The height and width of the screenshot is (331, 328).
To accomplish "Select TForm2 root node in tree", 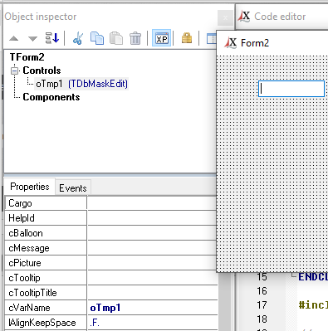I will click(x=27, y=57).
